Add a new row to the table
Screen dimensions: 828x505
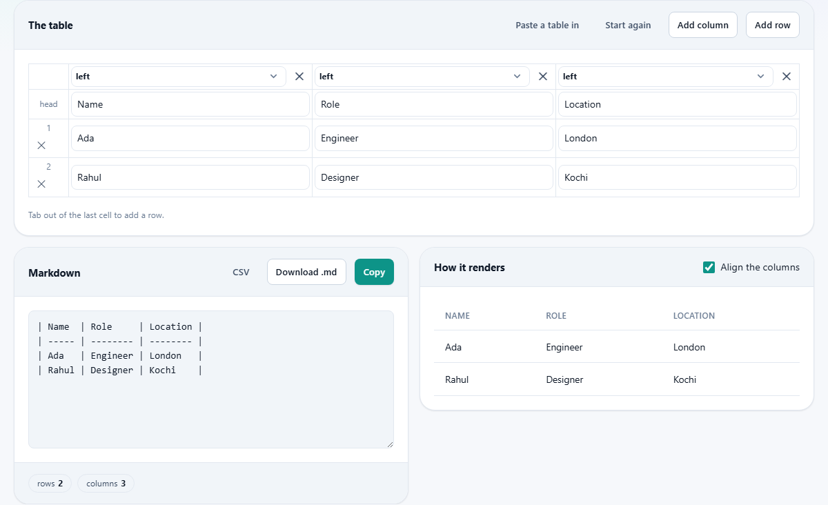click(x=773, y=25)
